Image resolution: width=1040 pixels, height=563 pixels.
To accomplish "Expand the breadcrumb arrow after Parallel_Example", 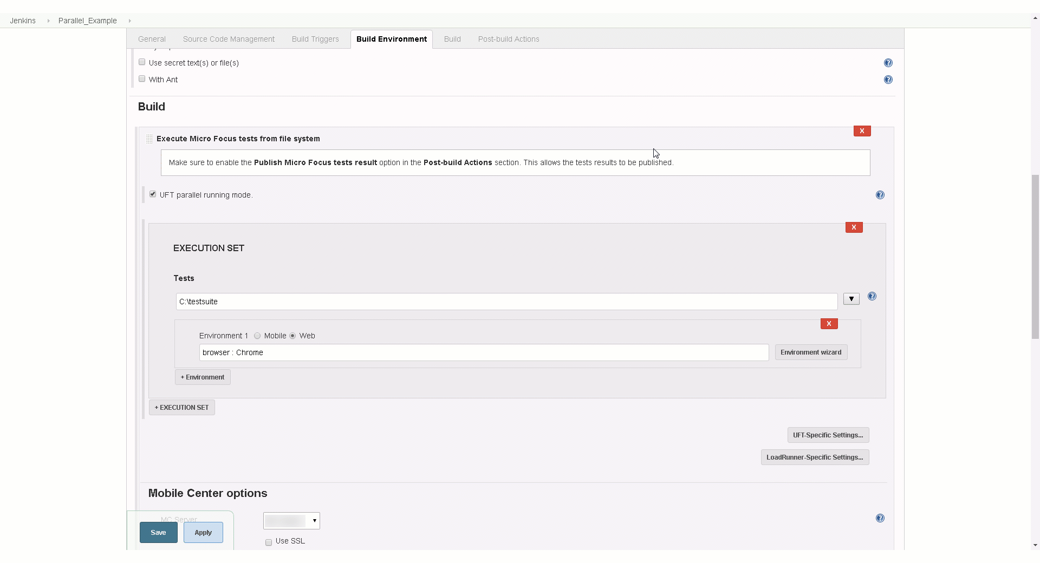I will tap(130, 21).
